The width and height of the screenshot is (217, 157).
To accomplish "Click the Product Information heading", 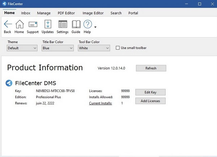I will point(45,67).
